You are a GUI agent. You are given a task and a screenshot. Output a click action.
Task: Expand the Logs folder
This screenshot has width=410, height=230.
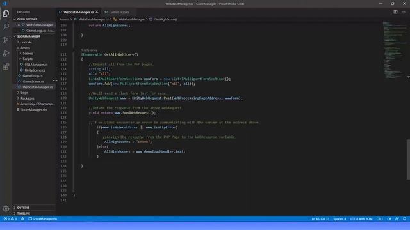[x=18, y=93]
